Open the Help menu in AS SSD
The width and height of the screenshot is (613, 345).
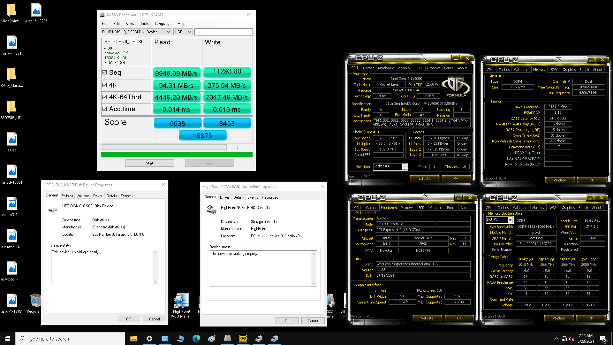point(181,24)
